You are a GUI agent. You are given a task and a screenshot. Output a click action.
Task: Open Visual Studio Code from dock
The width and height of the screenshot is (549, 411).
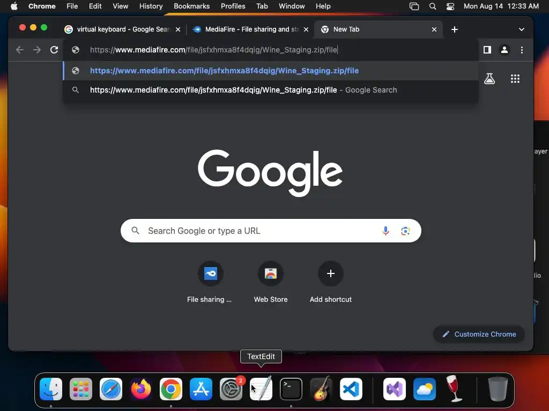(x=351, y=389)
